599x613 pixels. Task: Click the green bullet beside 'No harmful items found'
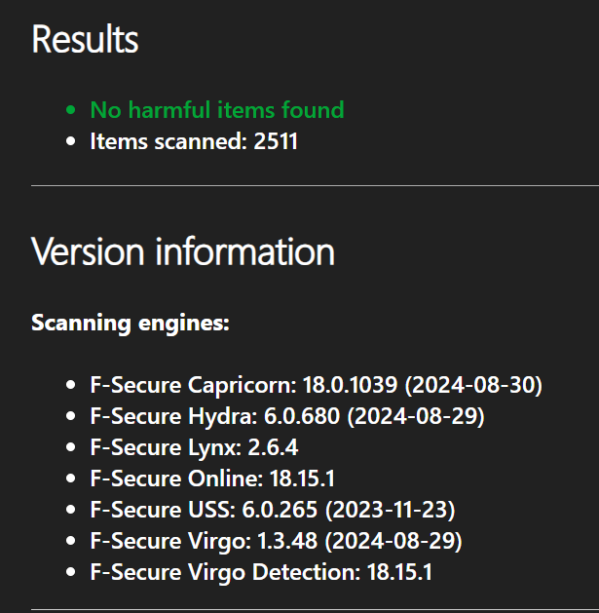70,111
